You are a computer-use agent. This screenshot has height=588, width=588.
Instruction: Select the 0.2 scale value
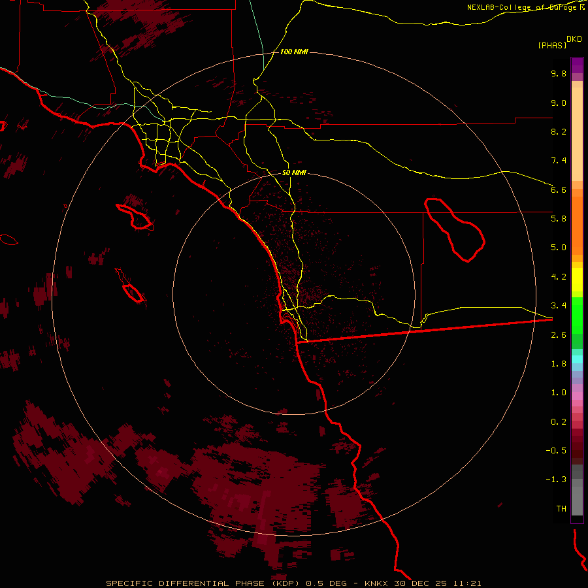coord(559,422)
